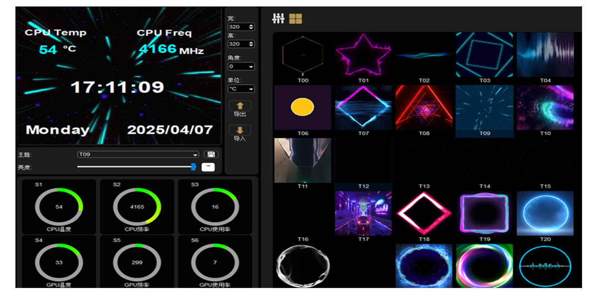The height and width of the screenshot is (292, 597).
Task: Click the S3 CPU使用率 gauge
Action: click(x=215, y=207)
